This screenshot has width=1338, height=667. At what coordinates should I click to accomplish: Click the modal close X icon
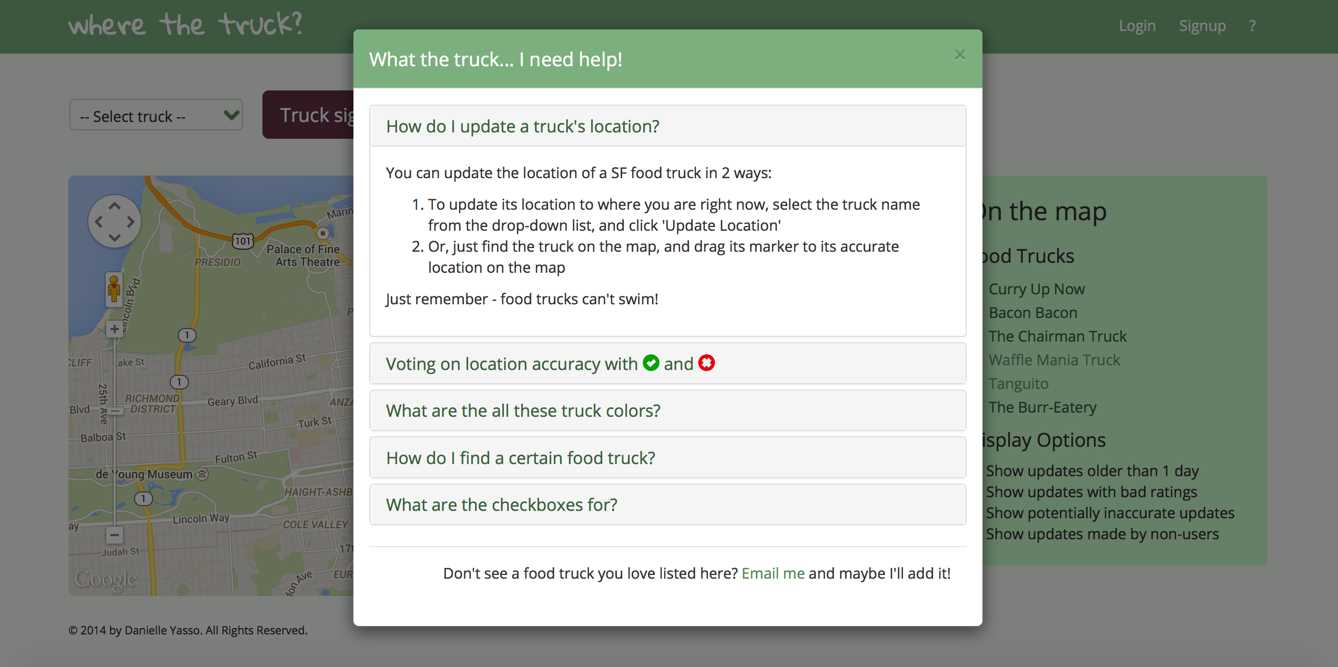click(959, 55)
